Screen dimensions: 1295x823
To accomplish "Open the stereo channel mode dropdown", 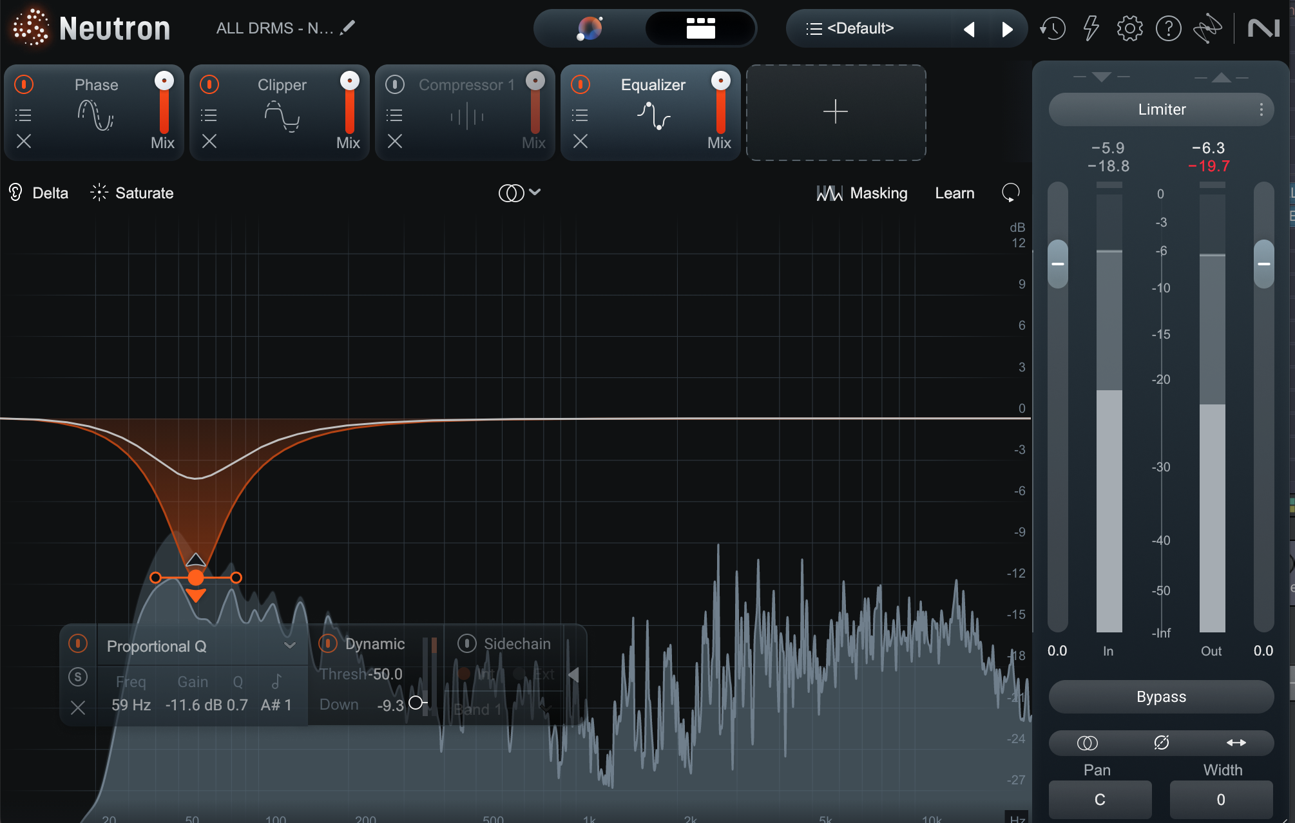I will 520,193.
